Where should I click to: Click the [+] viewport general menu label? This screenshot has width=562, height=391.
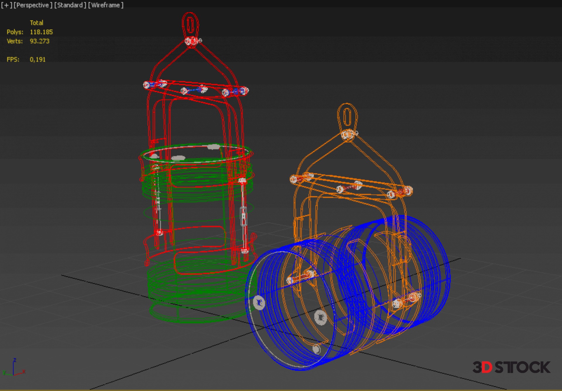(6, 5)
